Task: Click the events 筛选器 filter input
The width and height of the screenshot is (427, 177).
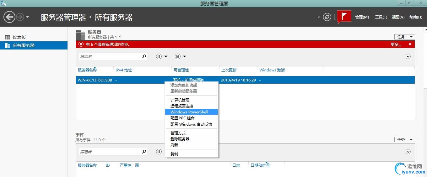Action: pos(110,152)
